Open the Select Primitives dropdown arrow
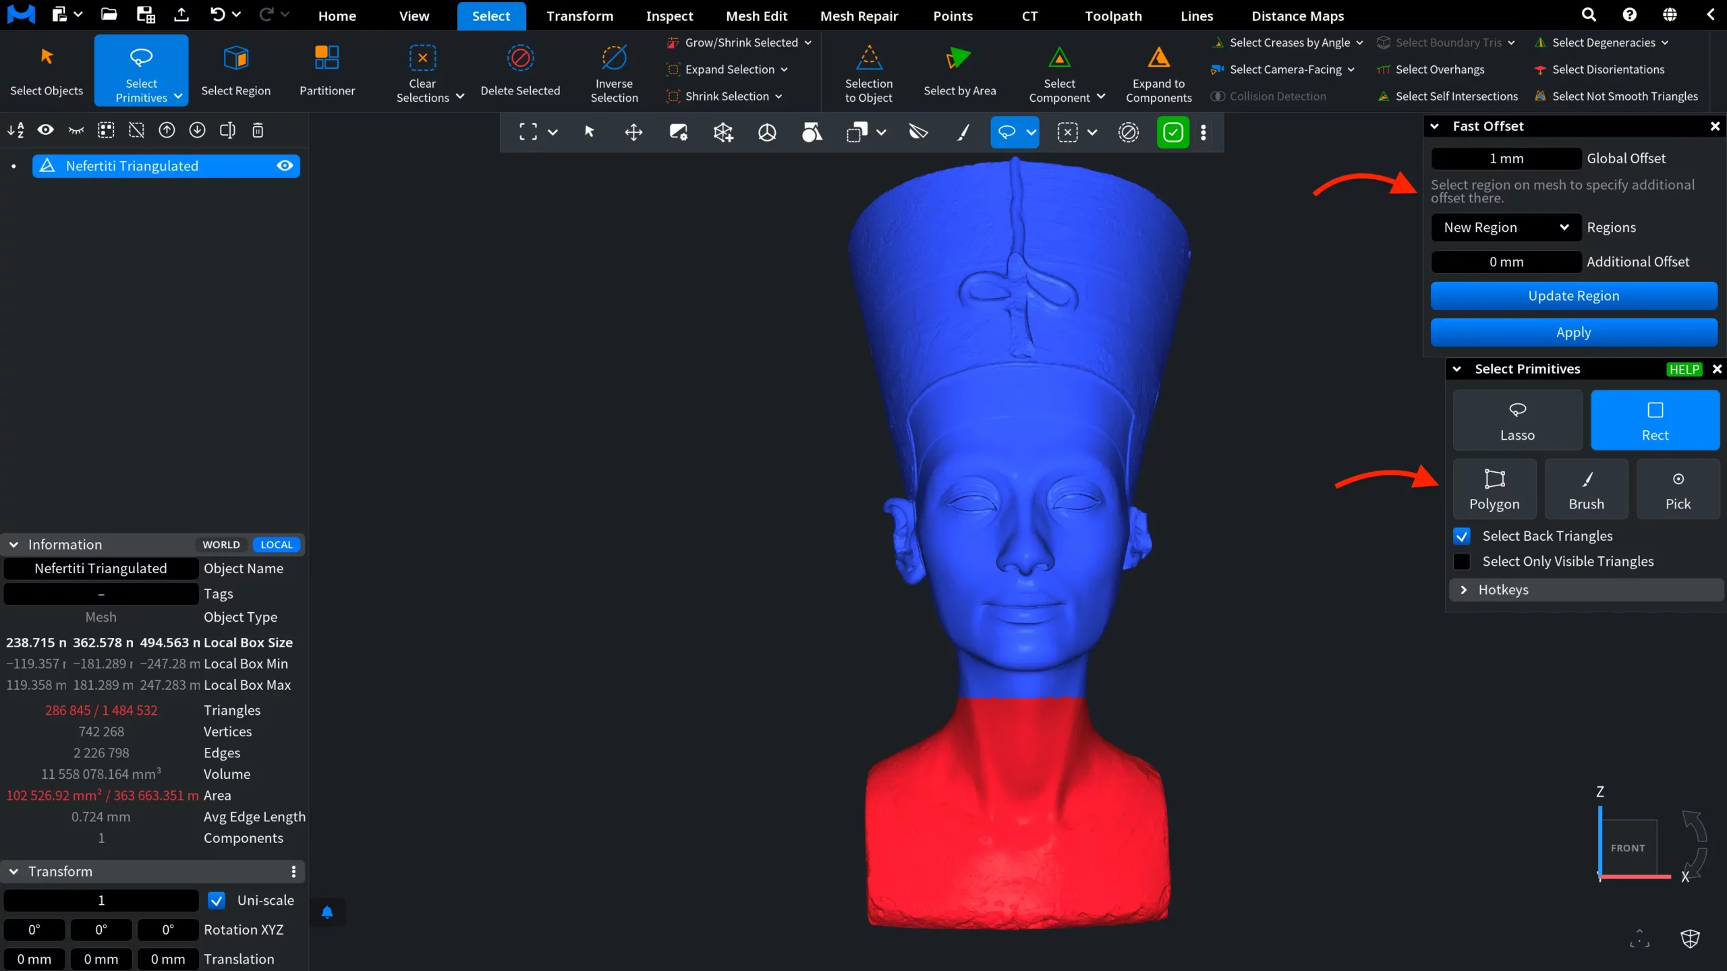Viewport: 1727px width, 971px height. point(178,96)
